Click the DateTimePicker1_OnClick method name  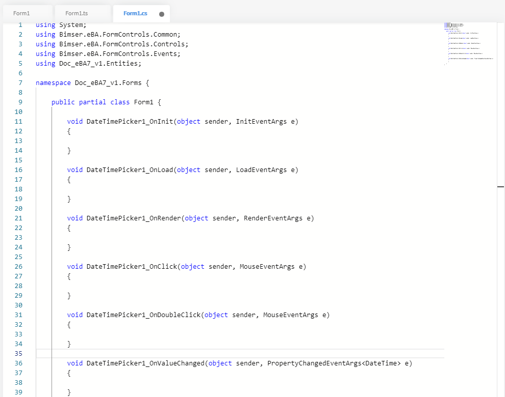132,266
